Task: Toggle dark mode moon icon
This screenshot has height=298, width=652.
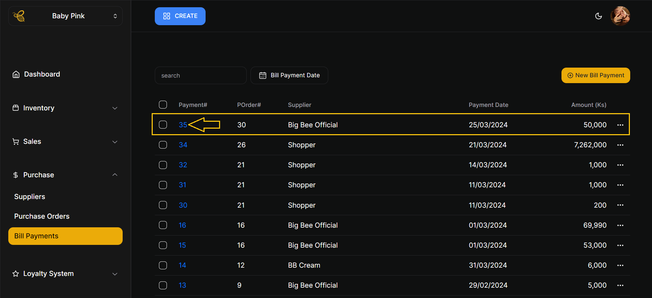Action: tap(598, 16)
